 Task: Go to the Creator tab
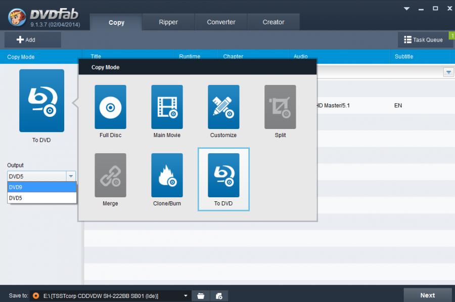click(x=274, y=22)
